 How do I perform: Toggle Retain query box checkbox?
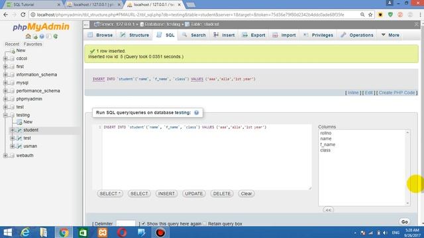click(205, 223)
